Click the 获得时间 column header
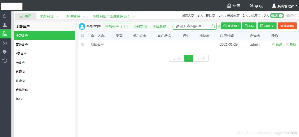Image resolution: width=299 pixels, height=137 pixels. (x=227, y=36)
